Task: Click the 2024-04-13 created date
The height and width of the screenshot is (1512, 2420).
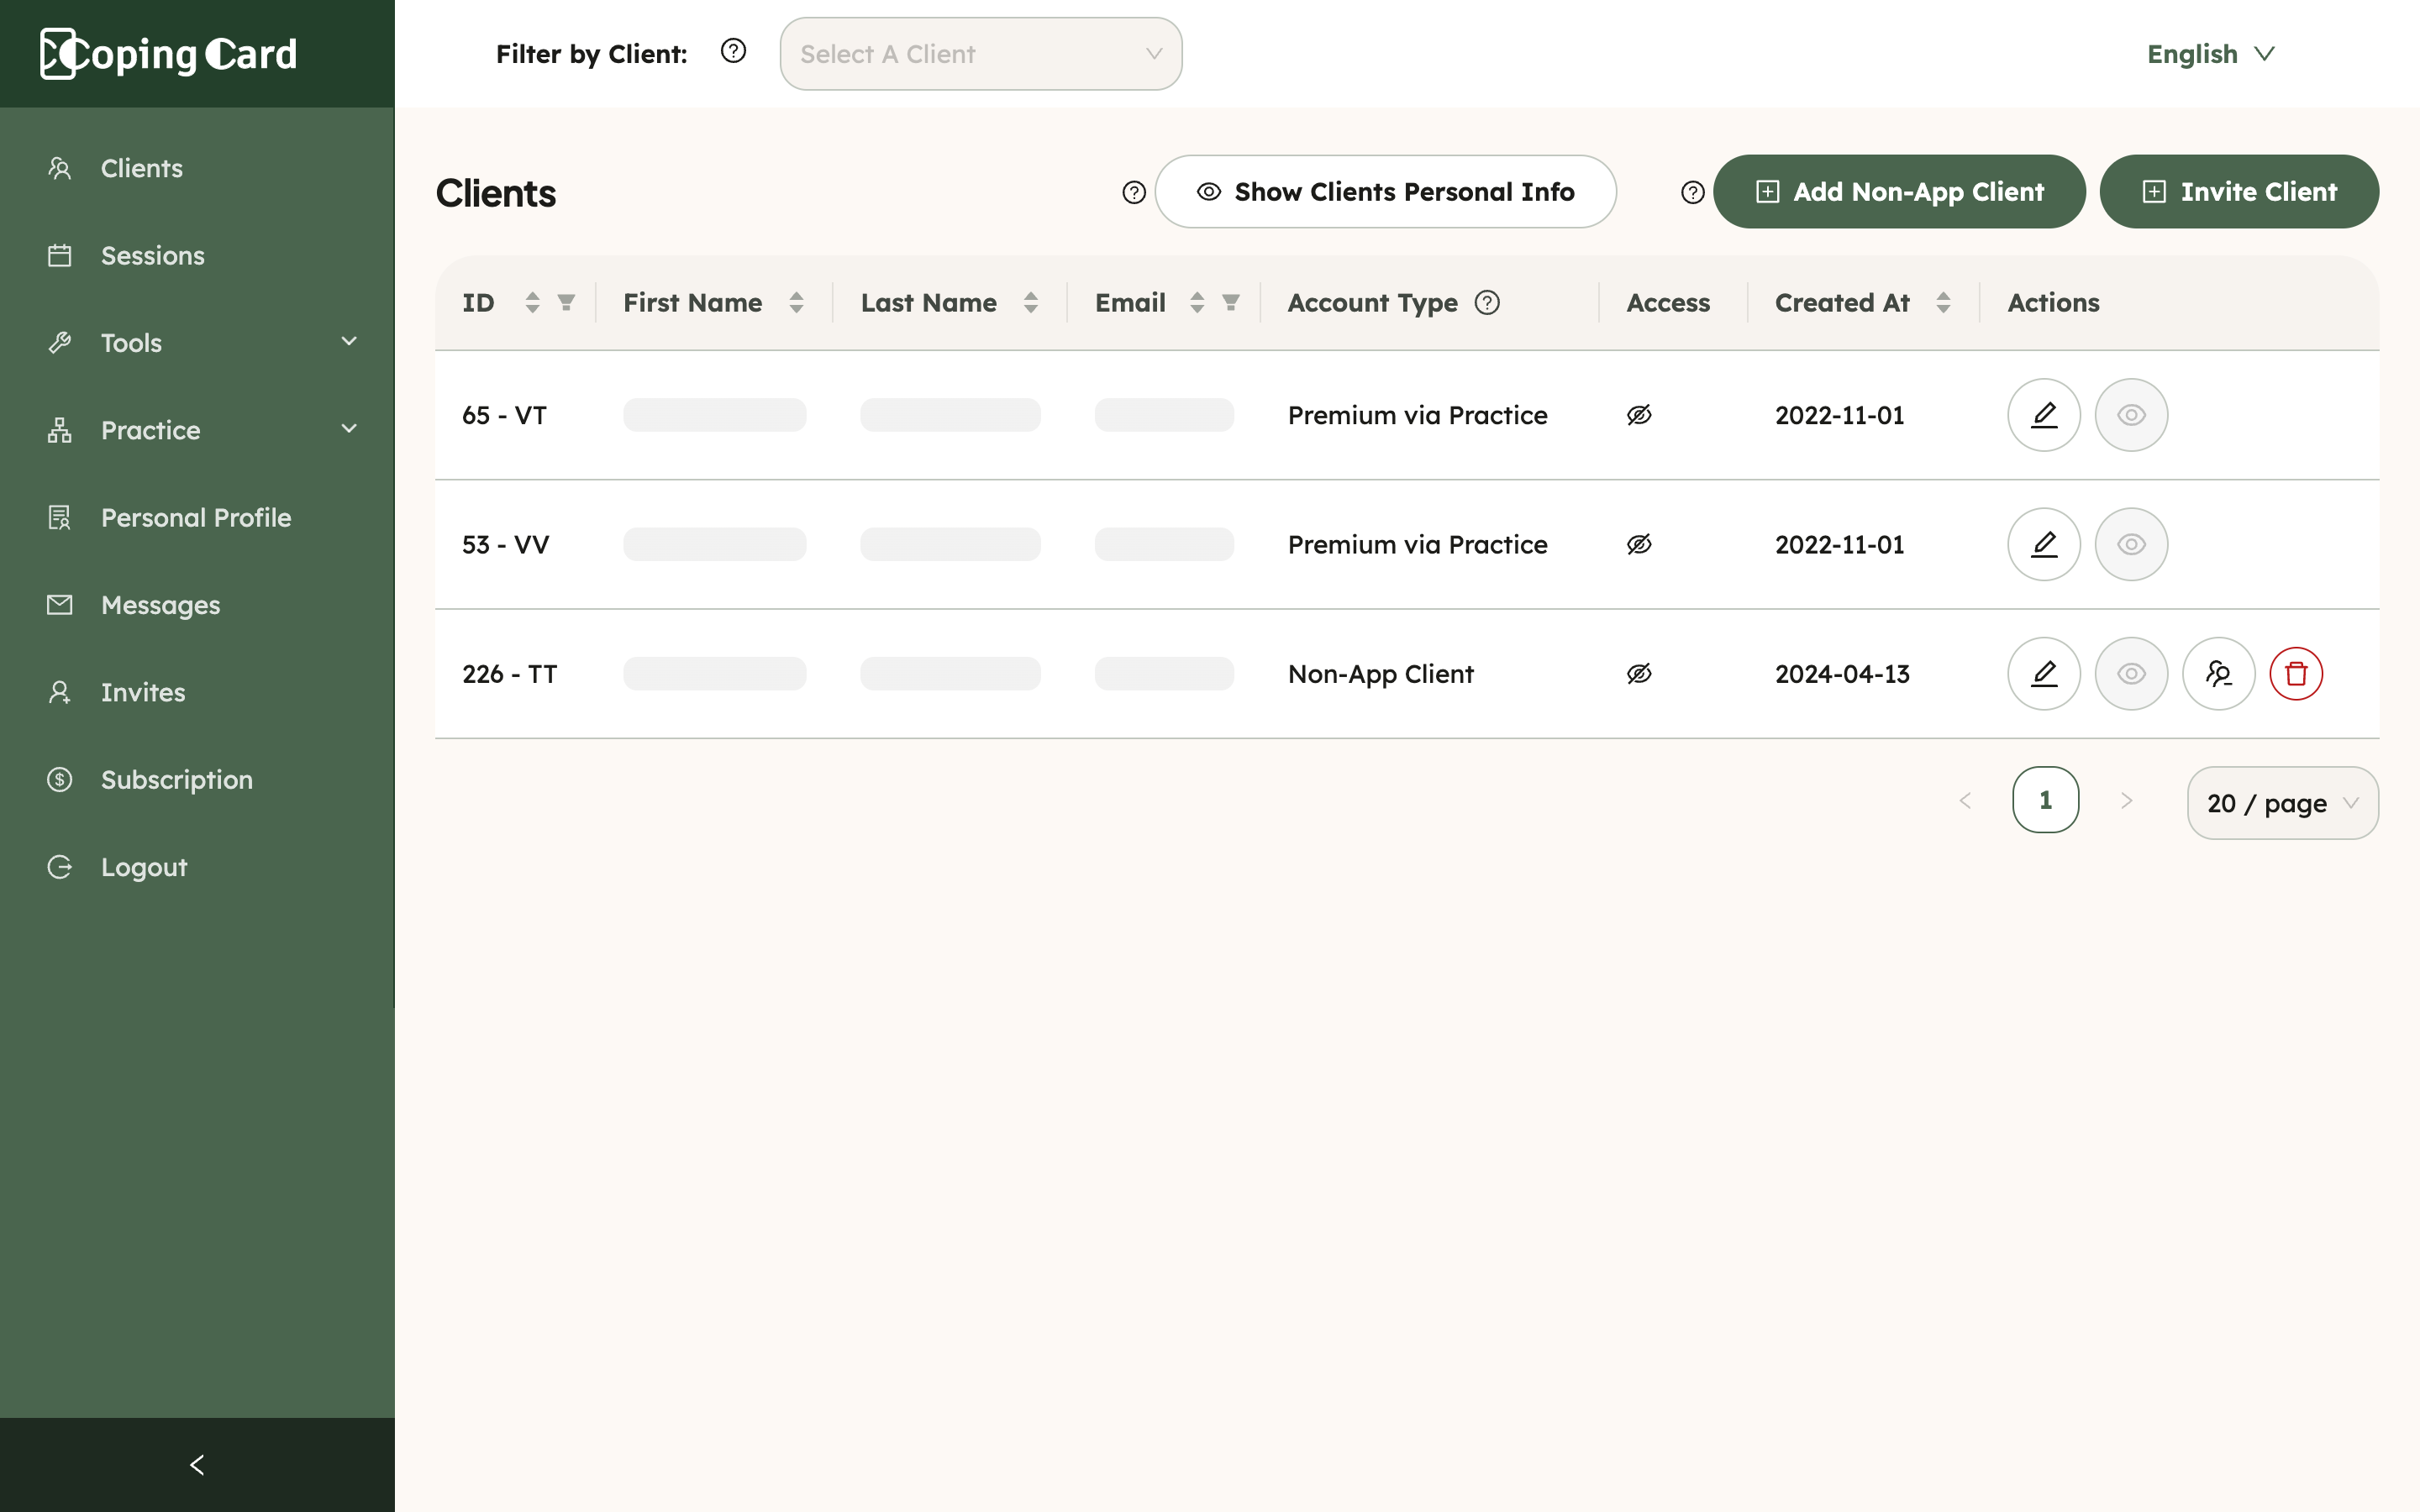Action: (x=1842, y=674)
